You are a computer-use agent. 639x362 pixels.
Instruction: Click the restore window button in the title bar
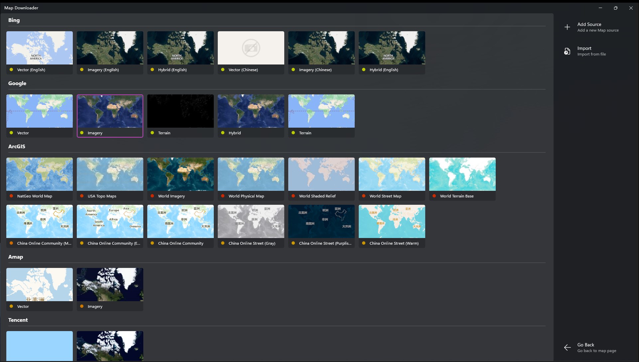click(x=615, y=8)
